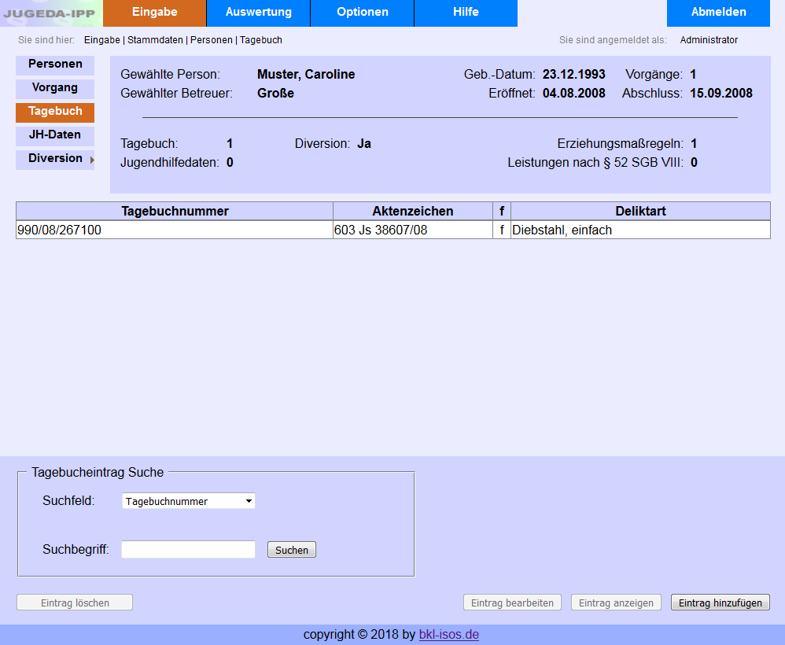
Task: Click Abschluss date 15.09.2008
Action: coord(721,93)
